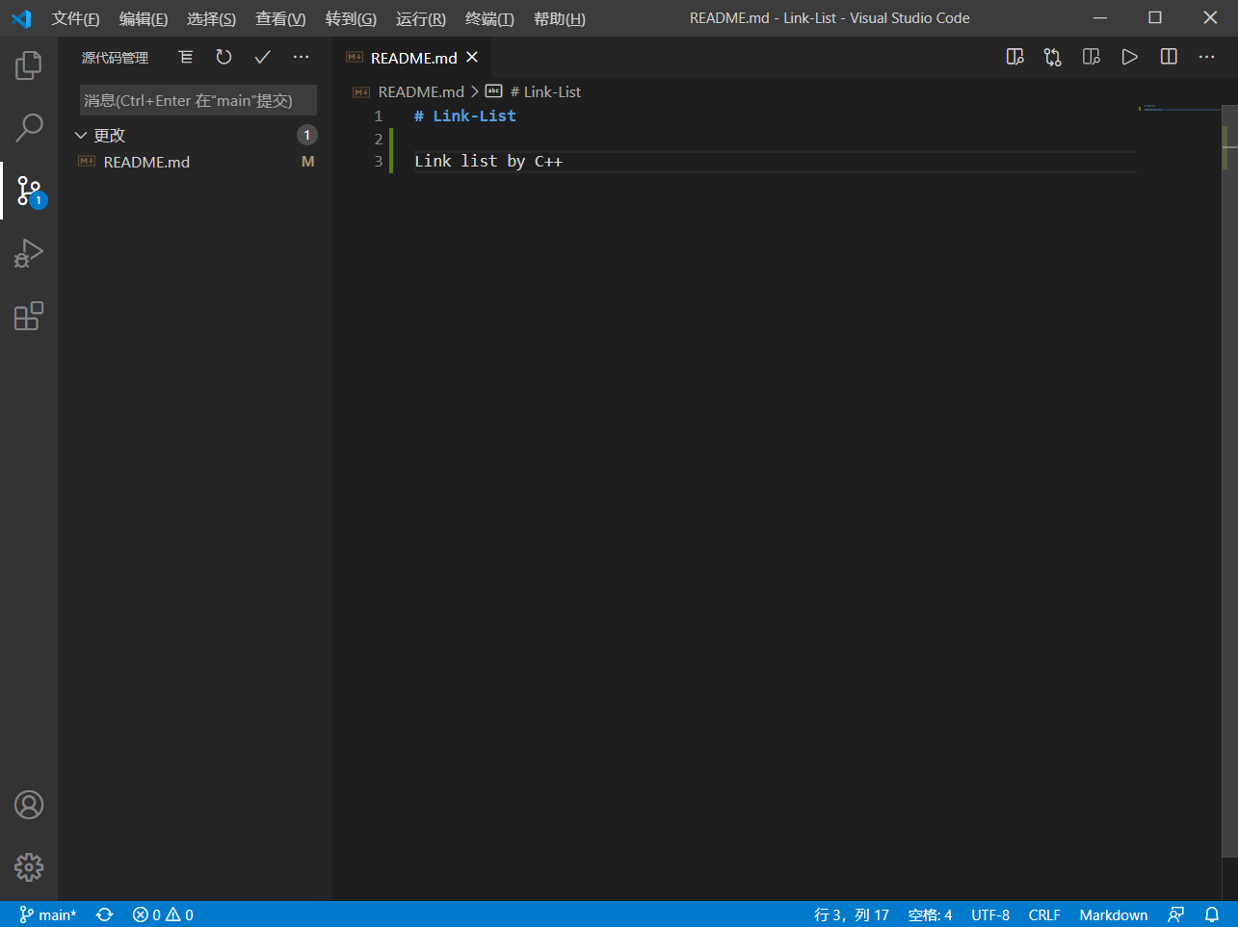Open the Accounts menu icon
The width and height of the screenshot is (1238, 927).
[29, 805]
